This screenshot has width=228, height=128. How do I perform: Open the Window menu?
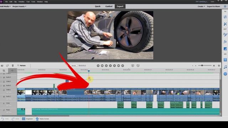40,2
